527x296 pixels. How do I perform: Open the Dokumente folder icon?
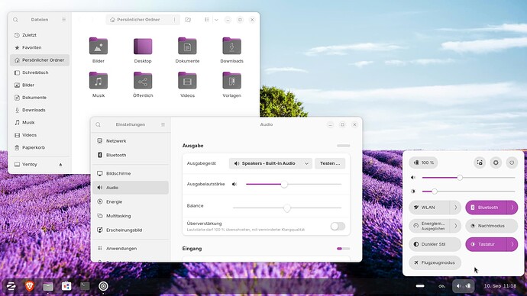187,46
